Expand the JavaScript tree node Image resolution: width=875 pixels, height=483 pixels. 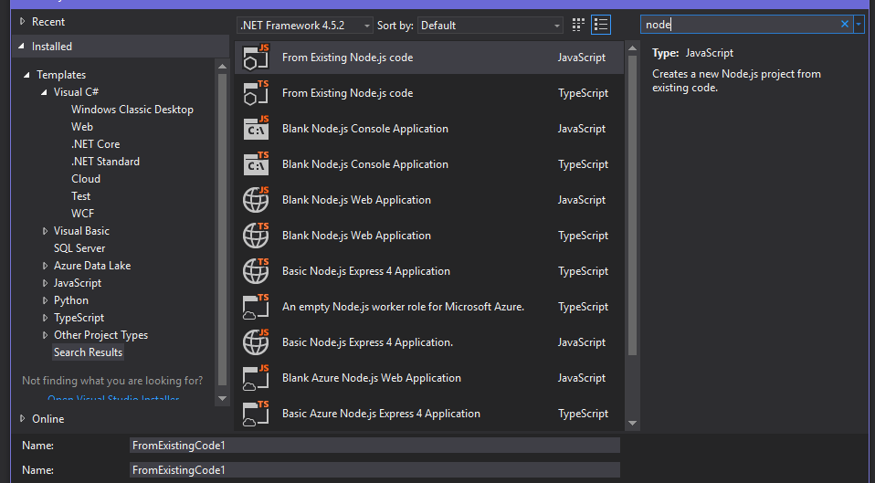(x=45, y=283)
